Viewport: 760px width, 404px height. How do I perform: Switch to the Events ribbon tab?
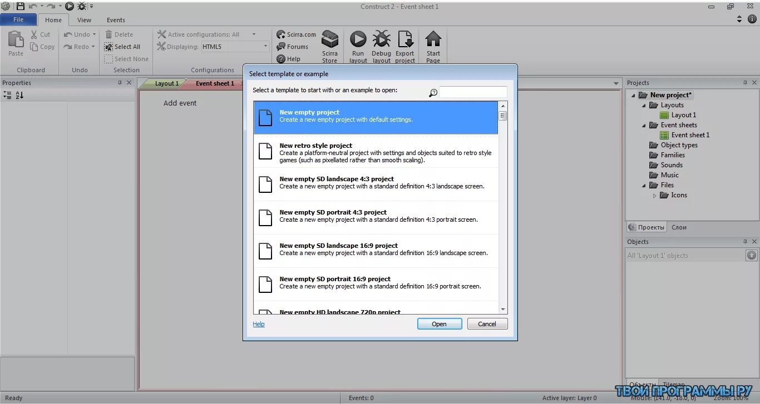click(116, 20)
